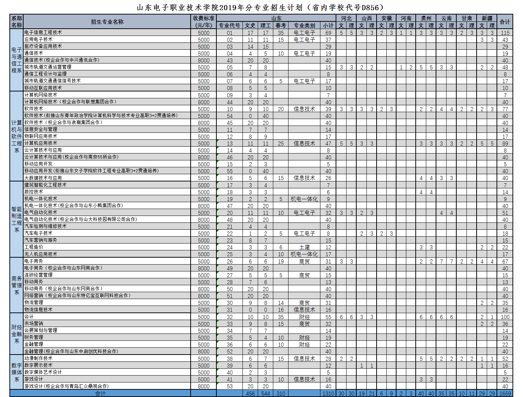Click major name "移动互联应用技术"

43,88
